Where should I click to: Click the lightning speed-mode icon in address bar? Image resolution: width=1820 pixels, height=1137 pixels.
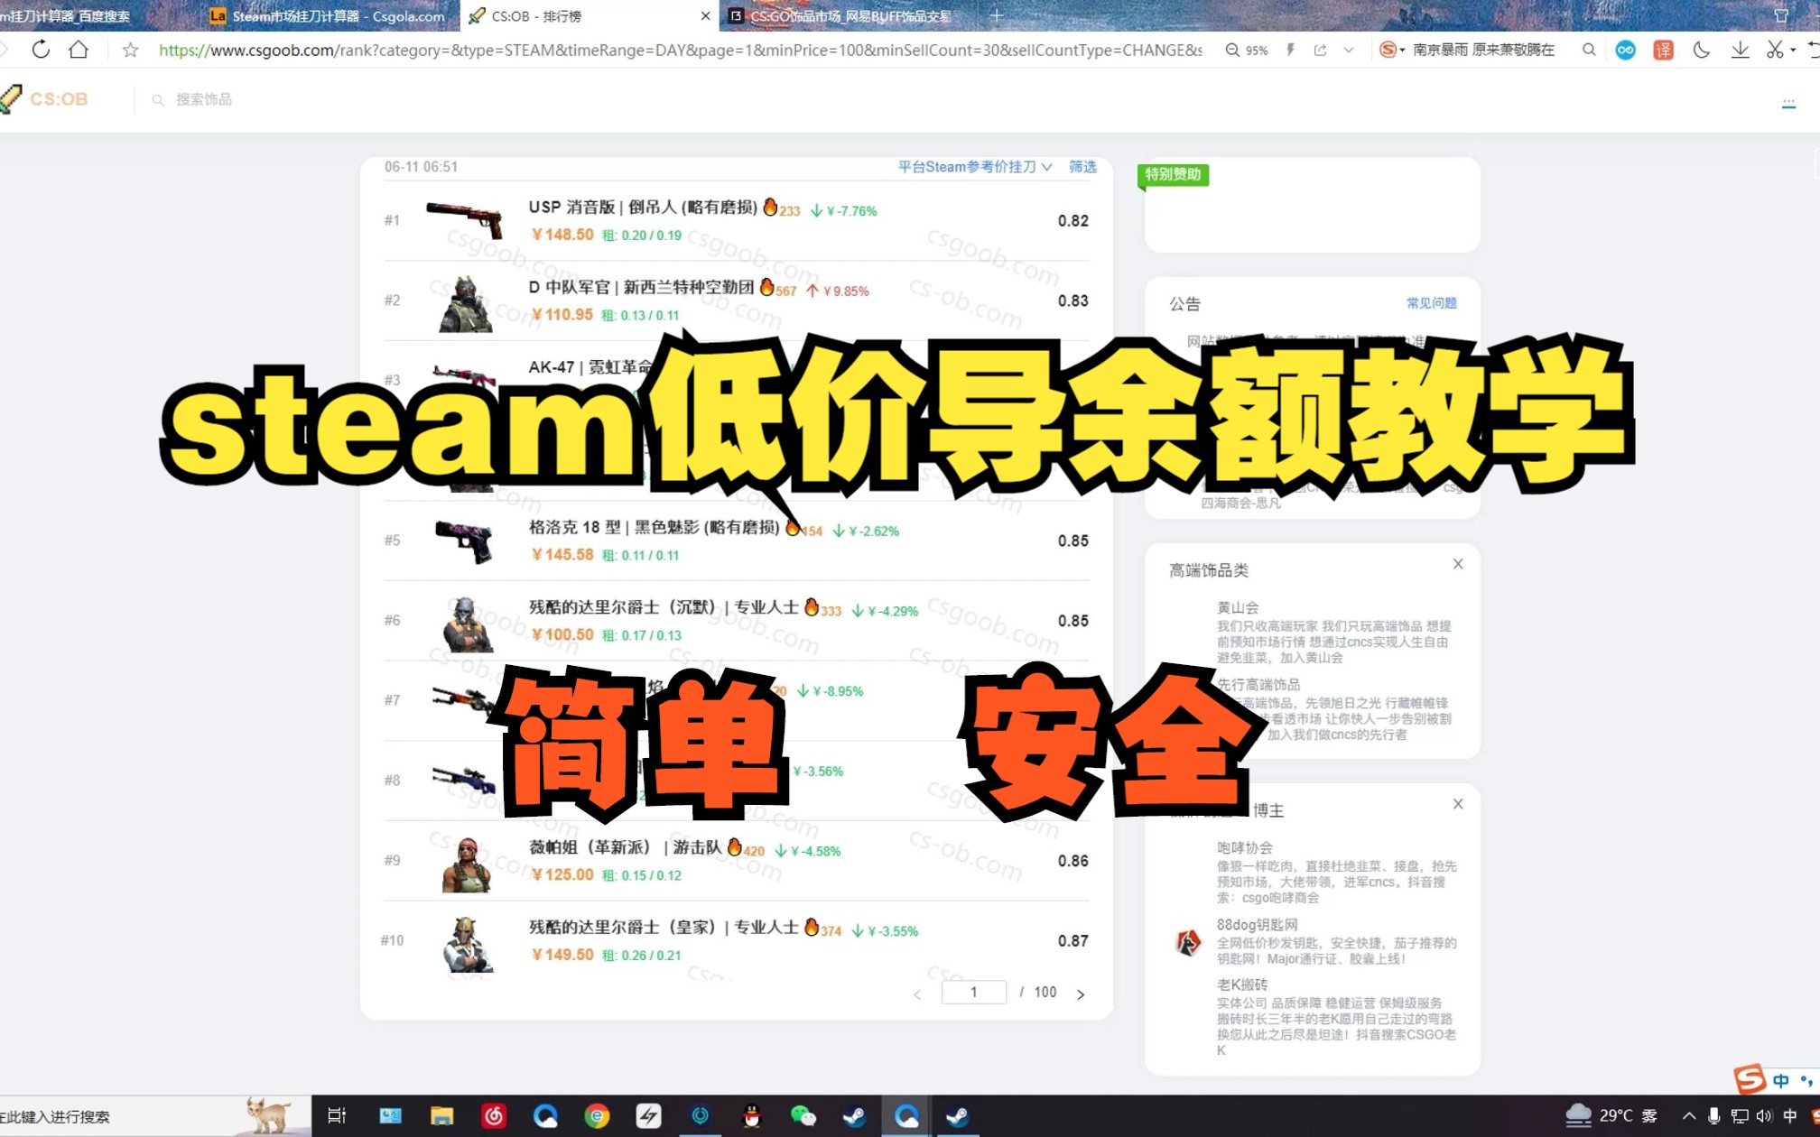click(x=1290, y=50)
